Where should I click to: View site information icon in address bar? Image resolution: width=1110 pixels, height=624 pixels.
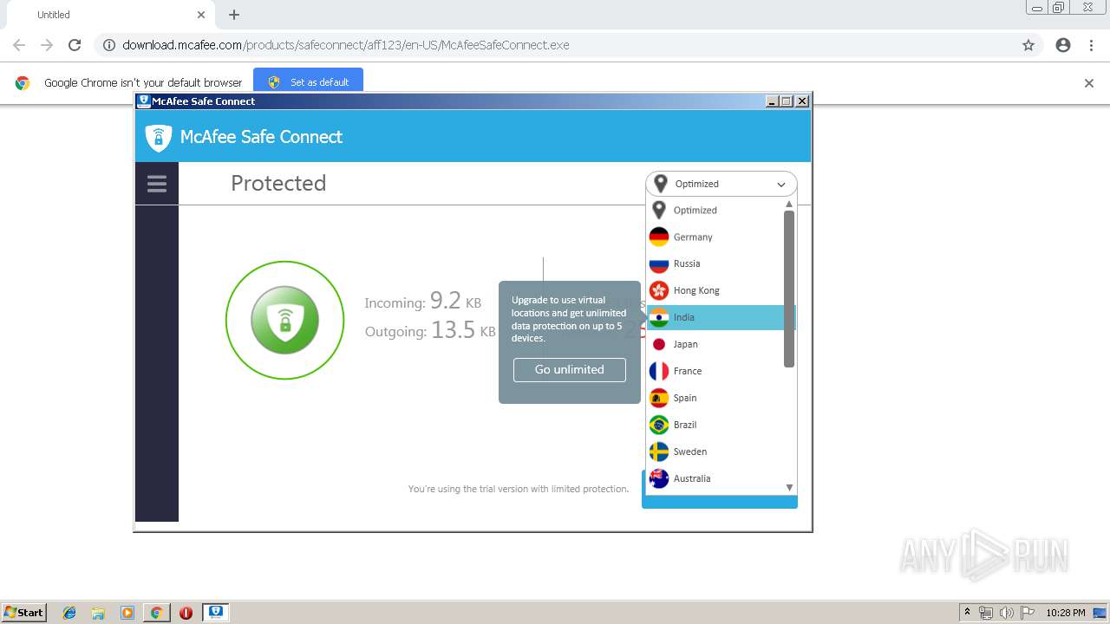(108, 45)
